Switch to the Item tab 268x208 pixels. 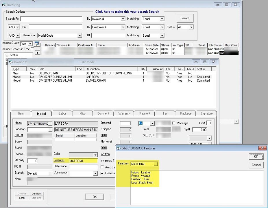tap(21, 114)
